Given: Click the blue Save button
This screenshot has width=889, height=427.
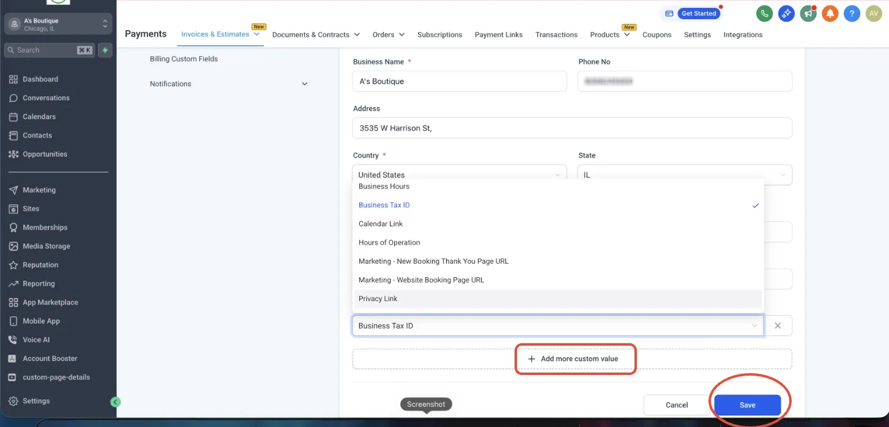Looking at the screenshot, I should pos(748,405).
